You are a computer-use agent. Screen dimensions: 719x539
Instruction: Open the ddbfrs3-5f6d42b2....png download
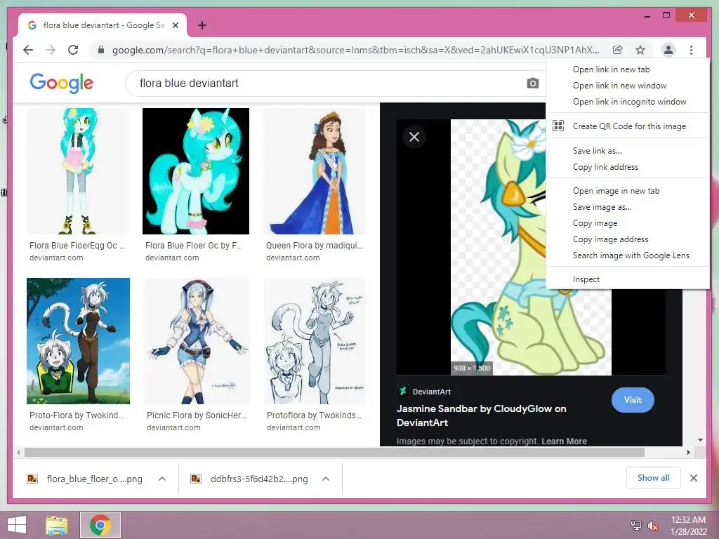(259, 479)
